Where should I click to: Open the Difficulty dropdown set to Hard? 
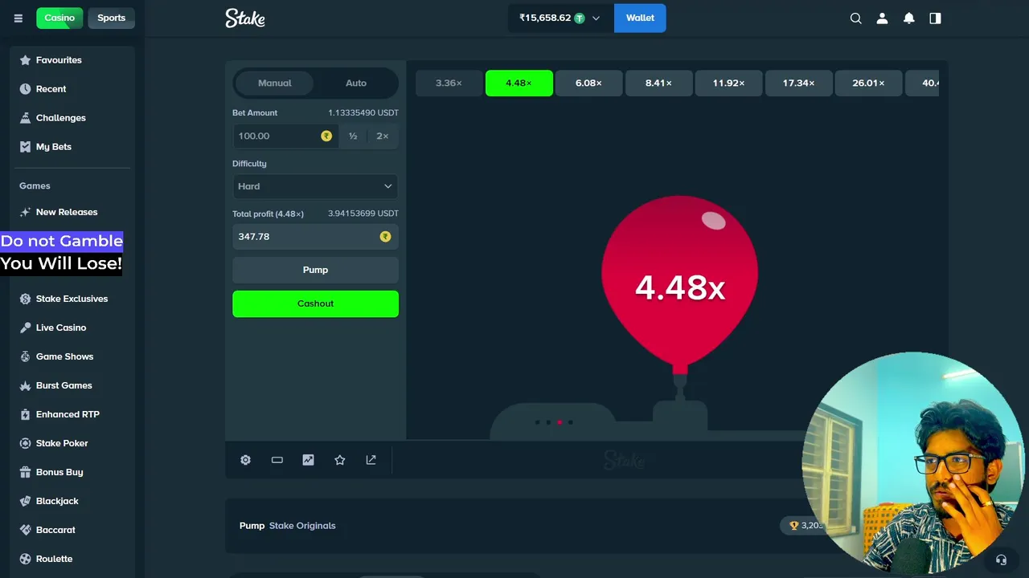(315, 186)
